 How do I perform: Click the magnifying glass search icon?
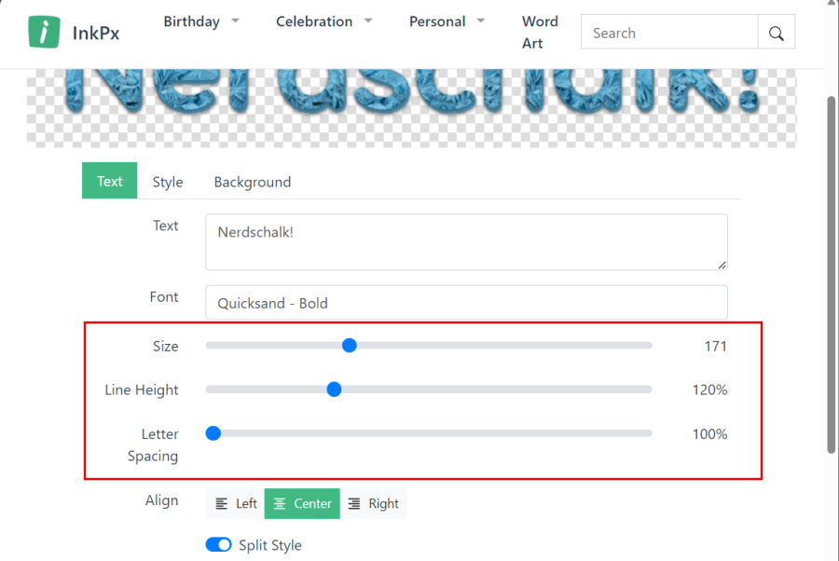[776, 34]
